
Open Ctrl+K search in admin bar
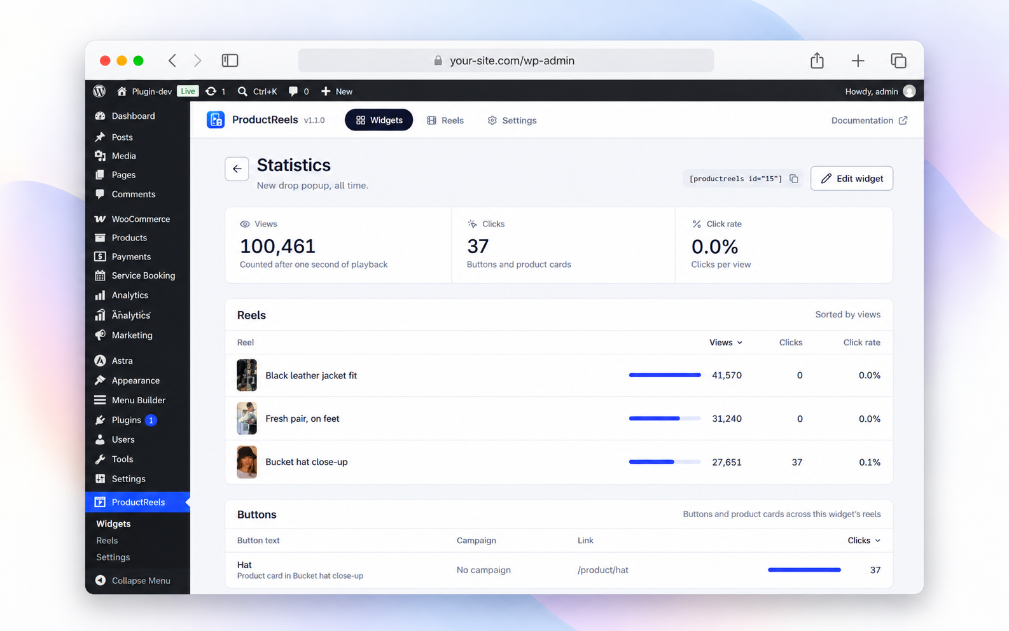[x=257, y=91]
